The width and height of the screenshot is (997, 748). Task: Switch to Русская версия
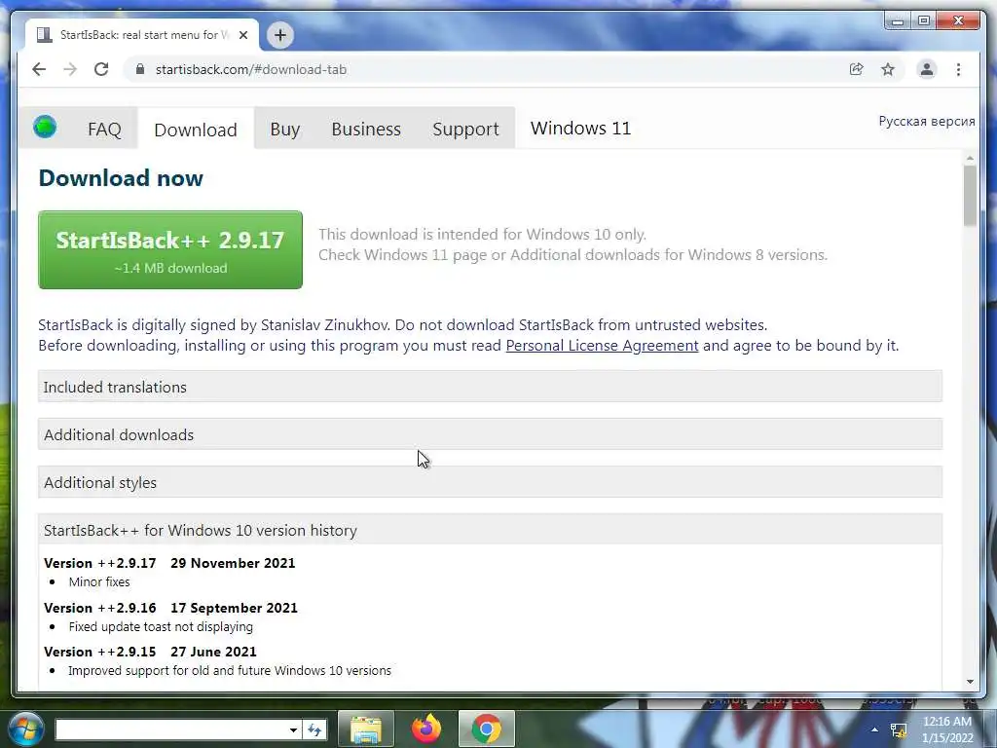tap(927, 121)
